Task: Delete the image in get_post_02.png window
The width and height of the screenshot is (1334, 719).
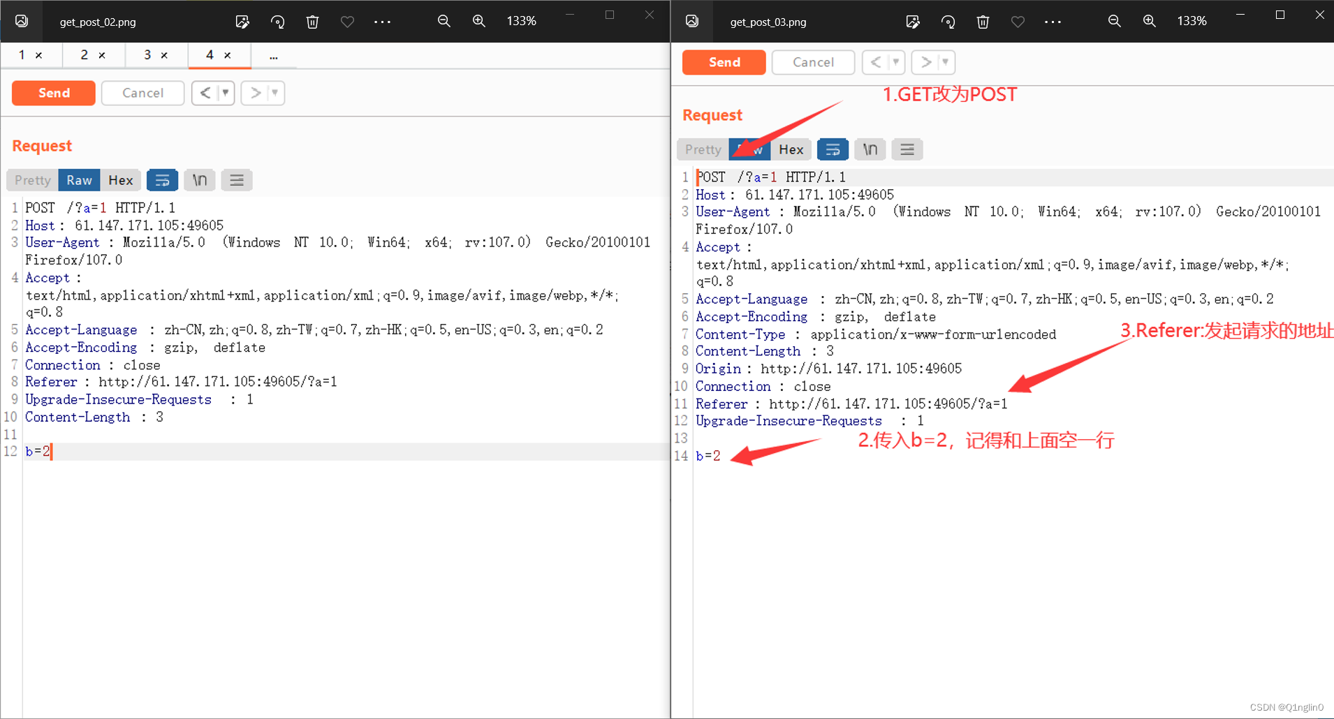Action: coord(312,22)
